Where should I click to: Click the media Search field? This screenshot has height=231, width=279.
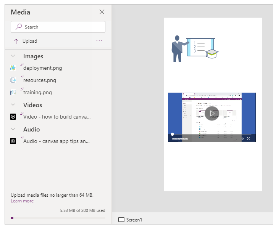click(58, 27)
